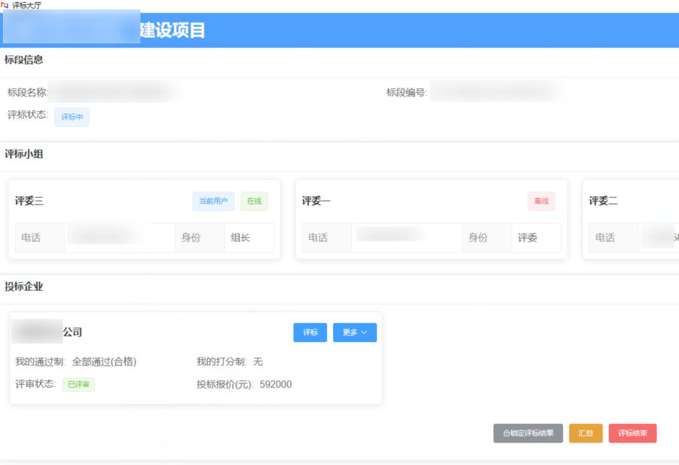Image resolution: width=679 pixels, height=465 pixels.
Task: Click the red 评标结束 button
Action: 632,433
